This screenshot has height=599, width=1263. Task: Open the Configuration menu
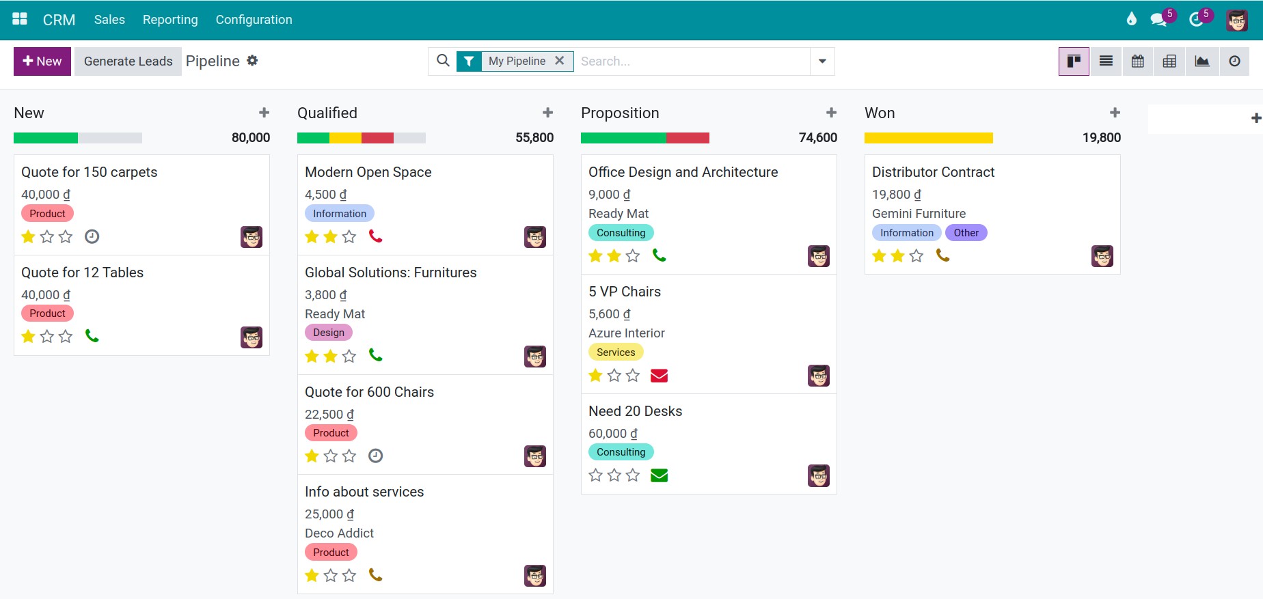254,20
